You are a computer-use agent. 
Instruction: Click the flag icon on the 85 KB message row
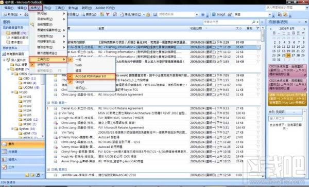tap(258, 43)
